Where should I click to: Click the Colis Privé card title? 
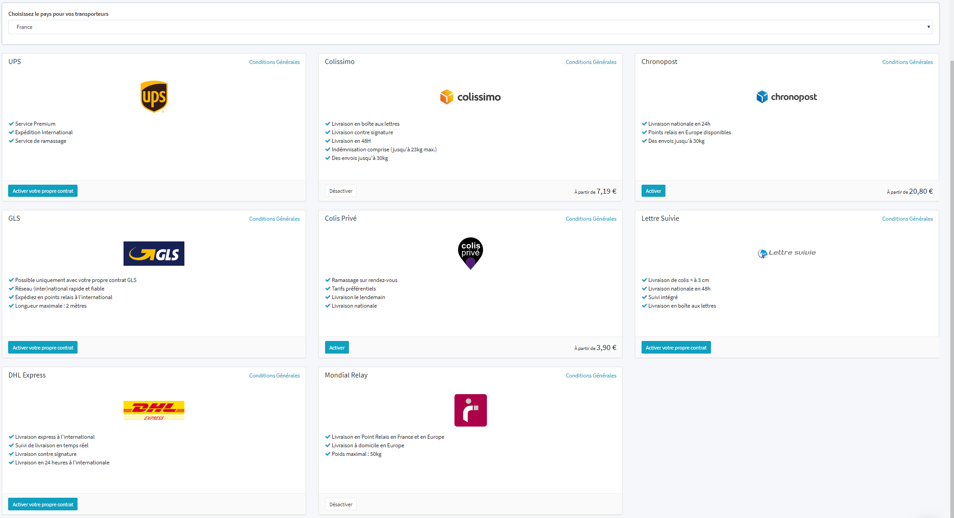(x=340, y=218)
